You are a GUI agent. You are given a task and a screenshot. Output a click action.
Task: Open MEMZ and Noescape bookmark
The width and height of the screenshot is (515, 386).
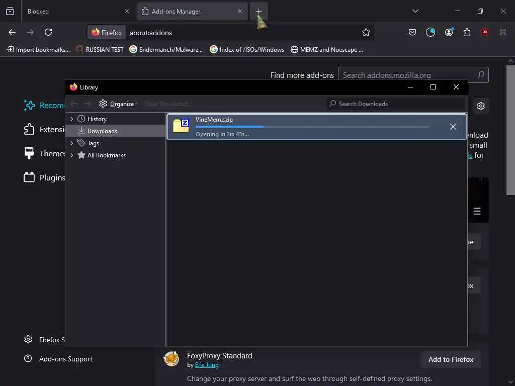327,50
